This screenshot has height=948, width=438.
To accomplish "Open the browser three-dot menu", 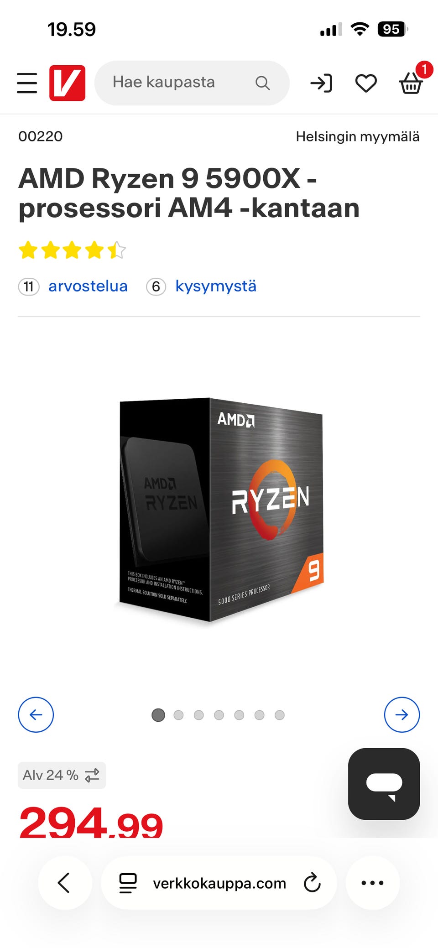I will click(x=372, y=883).
